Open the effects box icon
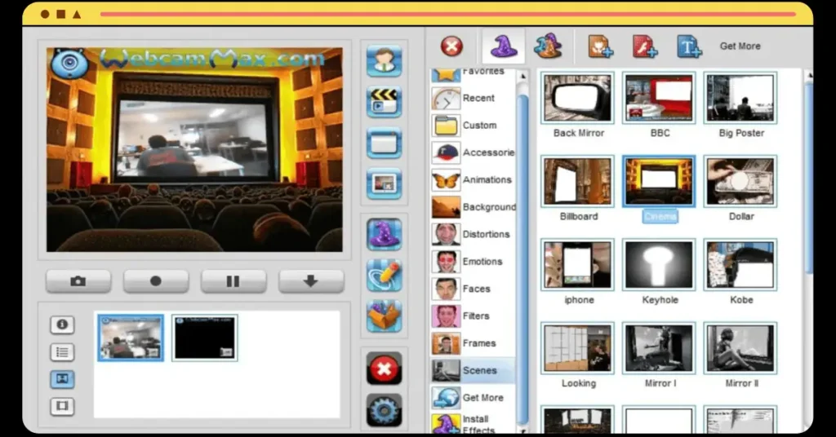 point(384,316)
